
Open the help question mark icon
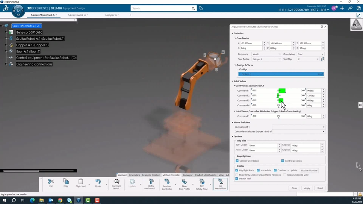click(358, 8)
